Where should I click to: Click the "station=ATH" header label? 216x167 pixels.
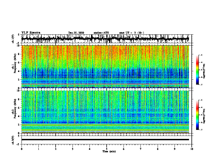101,33
